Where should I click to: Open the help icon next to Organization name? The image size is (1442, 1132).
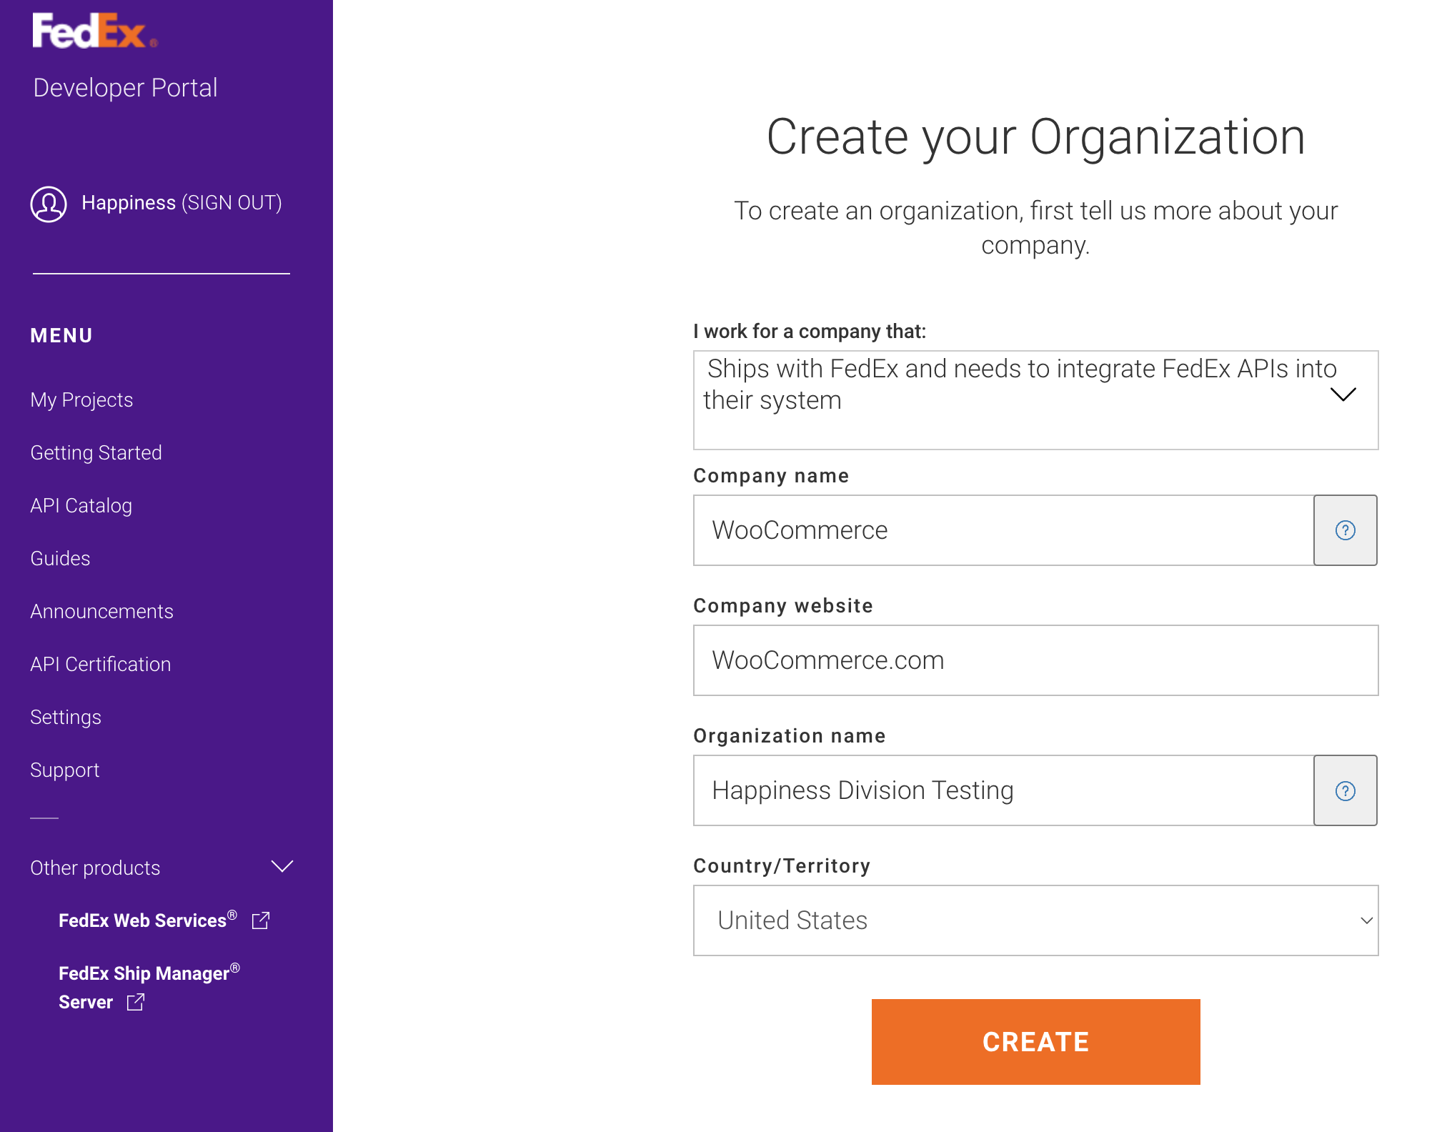point(1345,790)
